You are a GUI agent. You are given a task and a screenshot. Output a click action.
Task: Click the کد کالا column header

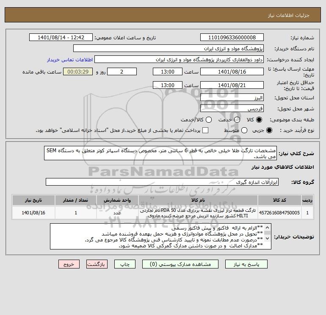click(279, 200)
